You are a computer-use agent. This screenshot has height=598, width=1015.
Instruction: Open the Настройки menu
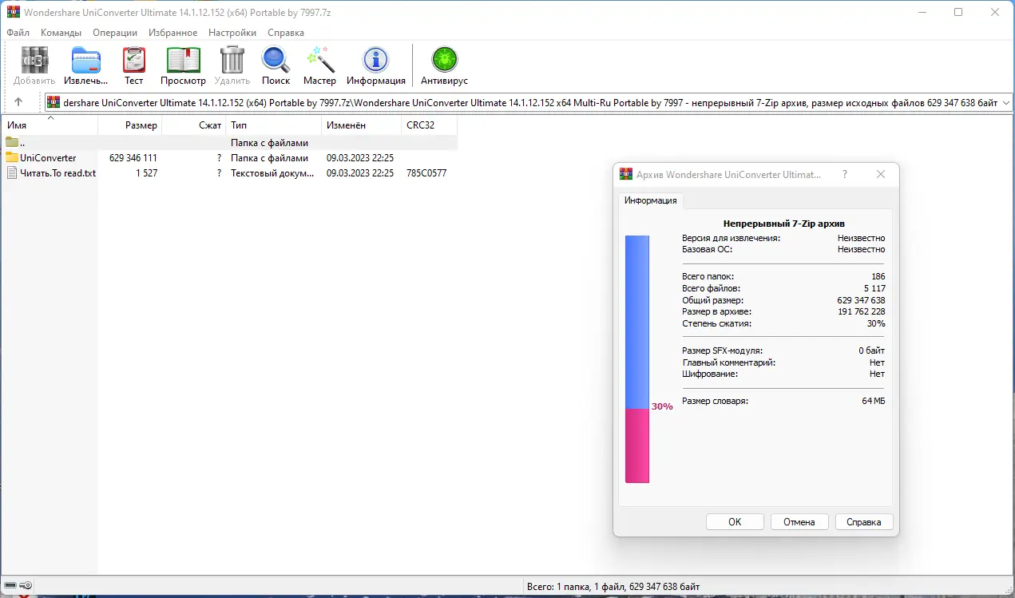coord(232,33)
